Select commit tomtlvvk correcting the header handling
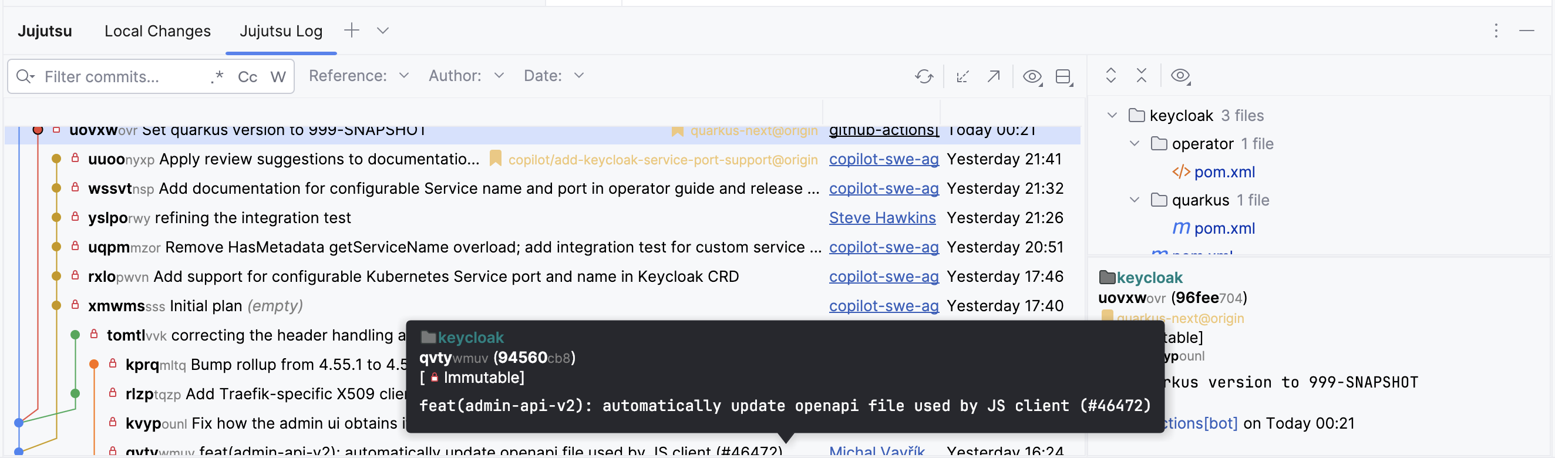The image size is (1555, 458). pyautogui.click(x=256, y=335)
